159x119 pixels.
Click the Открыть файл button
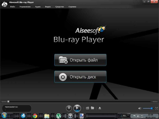pos(80,60)
